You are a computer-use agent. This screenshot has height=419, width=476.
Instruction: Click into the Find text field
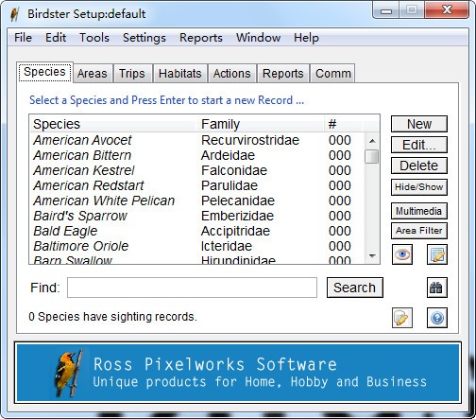point(192,288)
